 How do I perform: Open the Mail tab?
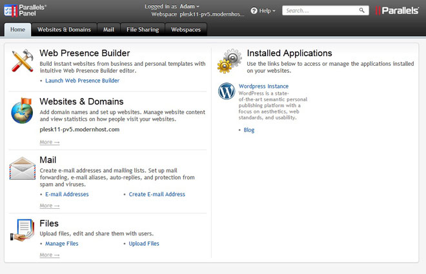tap(108, 30)
